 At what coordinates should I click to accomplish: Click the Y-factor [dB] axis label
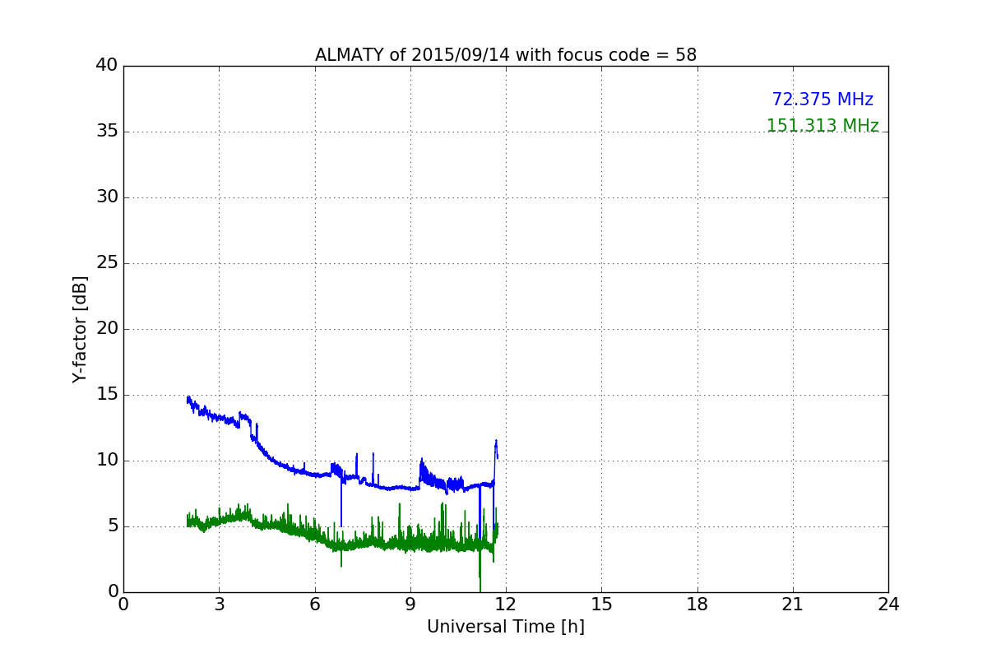click(x=80, y=329)
